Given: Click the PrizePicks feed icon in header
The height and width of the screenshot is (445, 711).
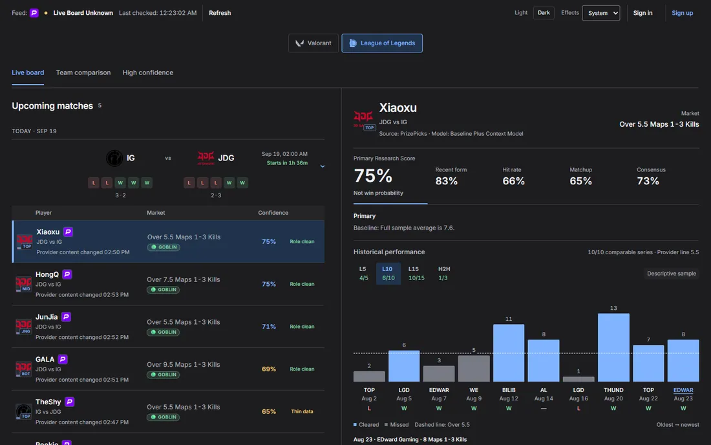Looking at the screenshot, I should (x=34, y=13).
